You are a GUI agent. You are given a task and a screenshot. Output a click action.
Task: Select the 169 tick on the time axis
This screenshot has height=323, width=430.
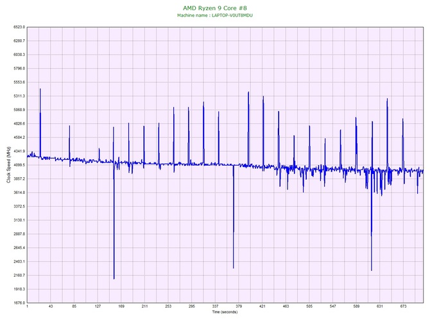pos(121,307)
